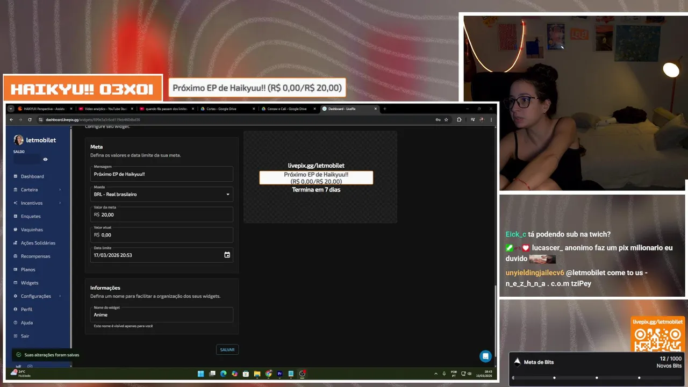The width and height of the screenshot is (688, 387).
Task: Open calendar picker for Data limite
Action: (x=227, y=255)
